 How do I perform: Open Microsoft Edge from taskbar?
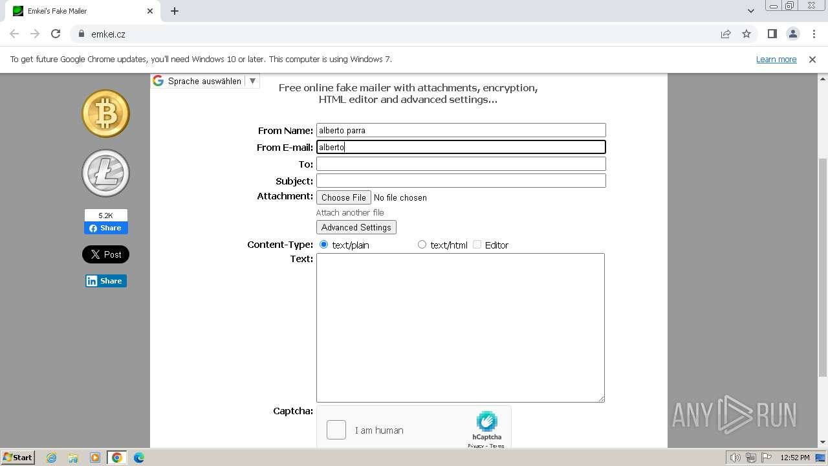[139, 458]
